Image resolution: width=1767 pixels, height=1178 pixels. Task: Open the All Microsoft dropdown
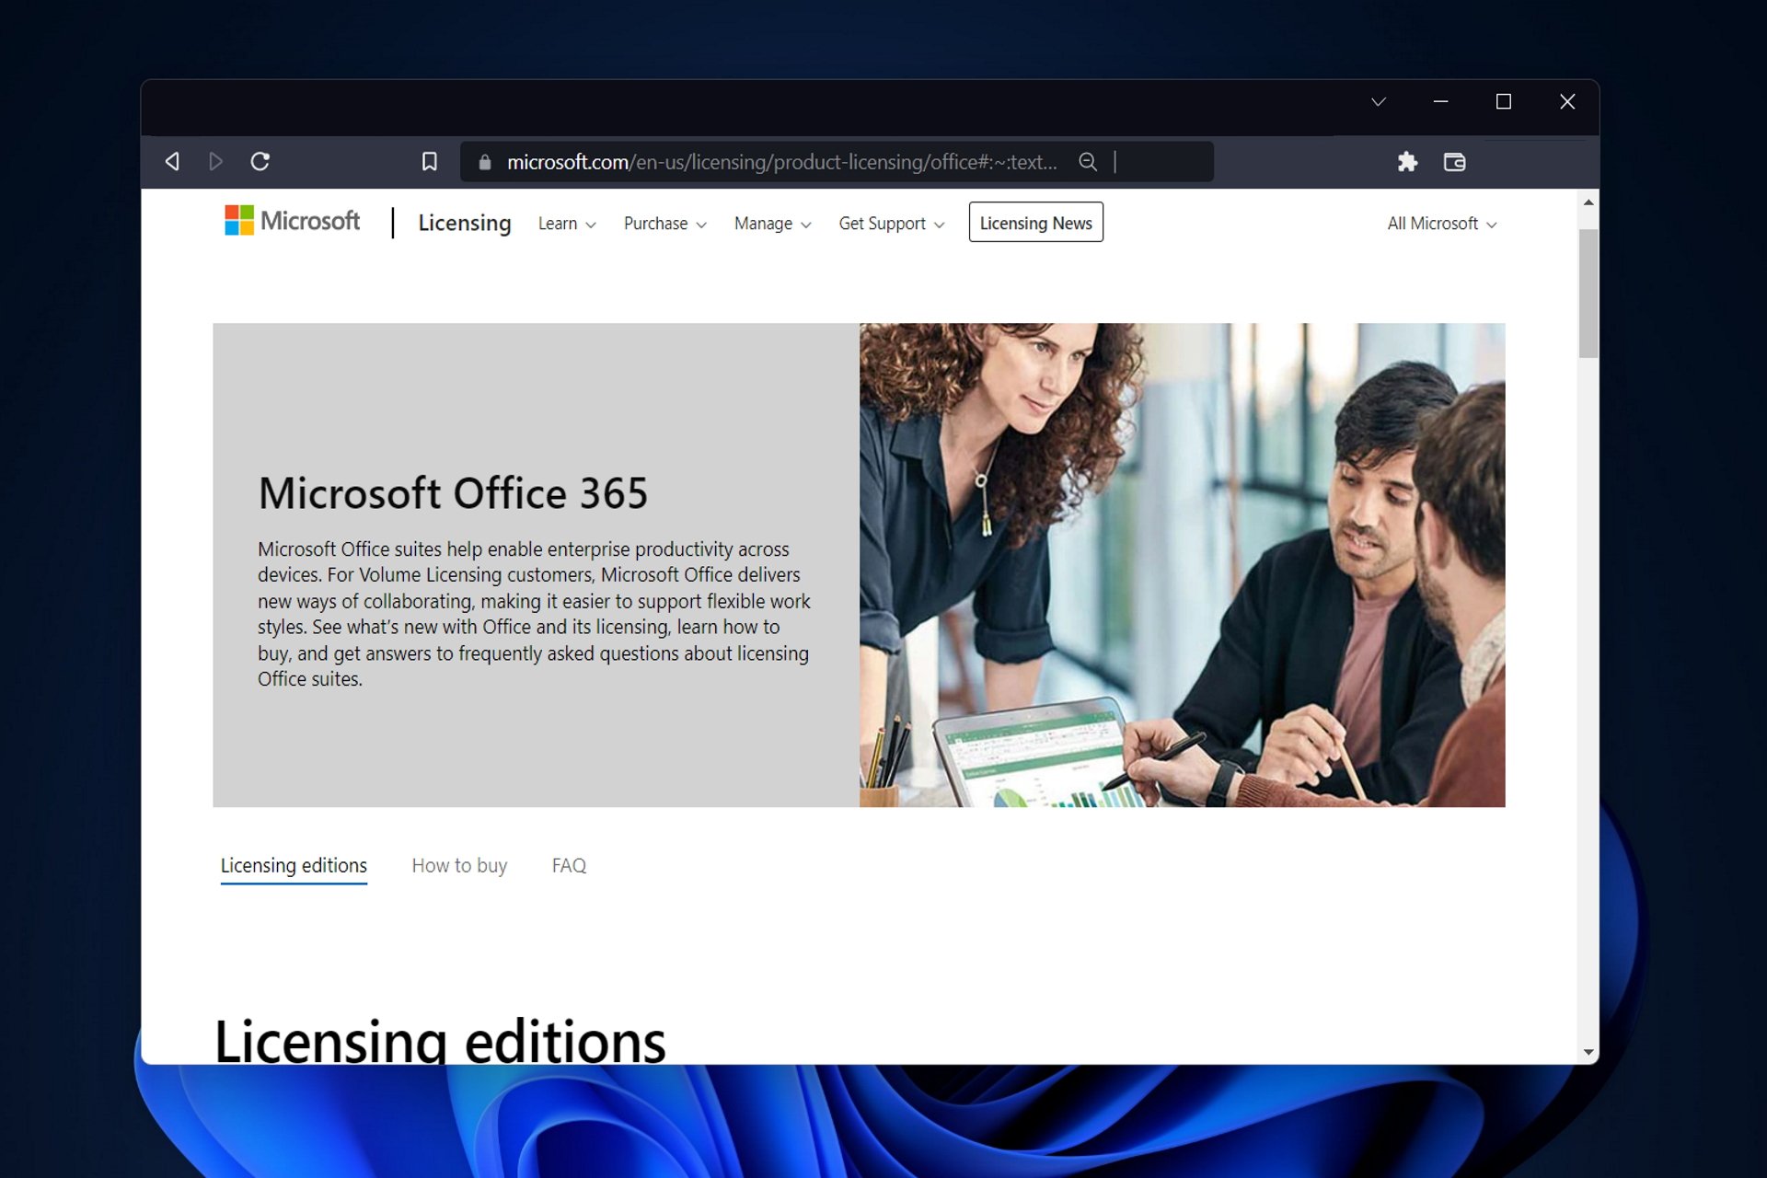click(x=1442, y=224)
